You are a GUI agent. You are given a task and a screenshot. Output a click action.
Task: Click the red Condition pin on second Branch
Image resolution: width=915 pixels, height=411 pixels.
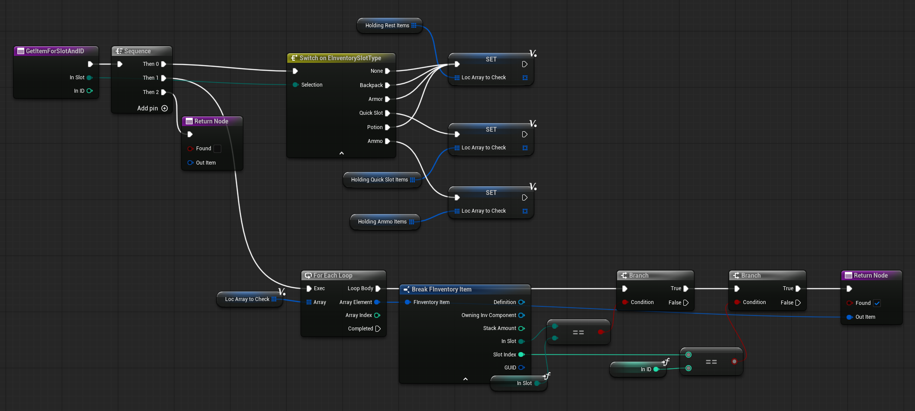[737, 302]
